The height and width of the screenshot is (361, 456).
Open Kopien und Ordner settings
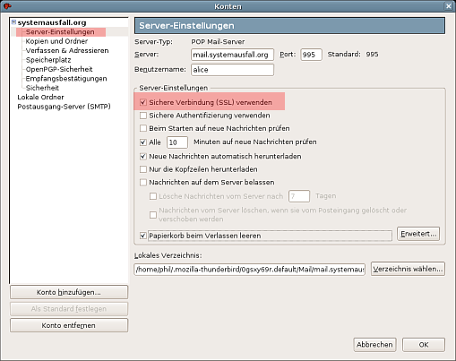point(56,41)
